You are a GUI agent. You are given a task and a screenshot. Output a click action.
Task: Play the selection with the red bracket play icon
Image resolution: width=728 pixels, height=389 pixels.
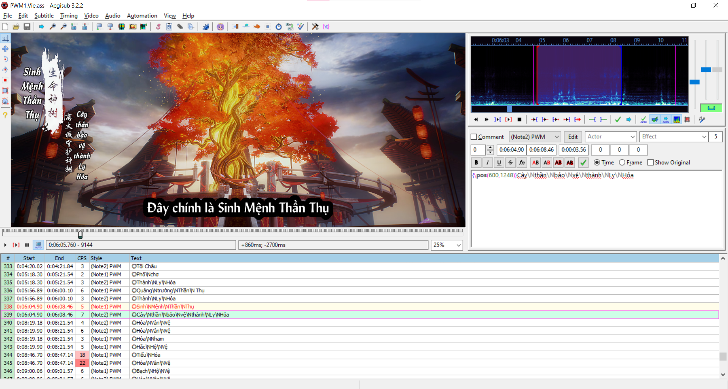(508, 120)
